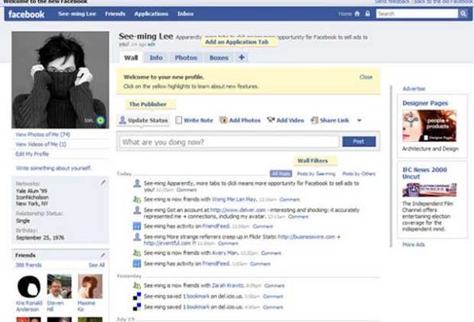The width and height of the screenshot is (474, 322).
Task: Click the privacy lock icon next to Home
Action: click(x=368, y=13)
